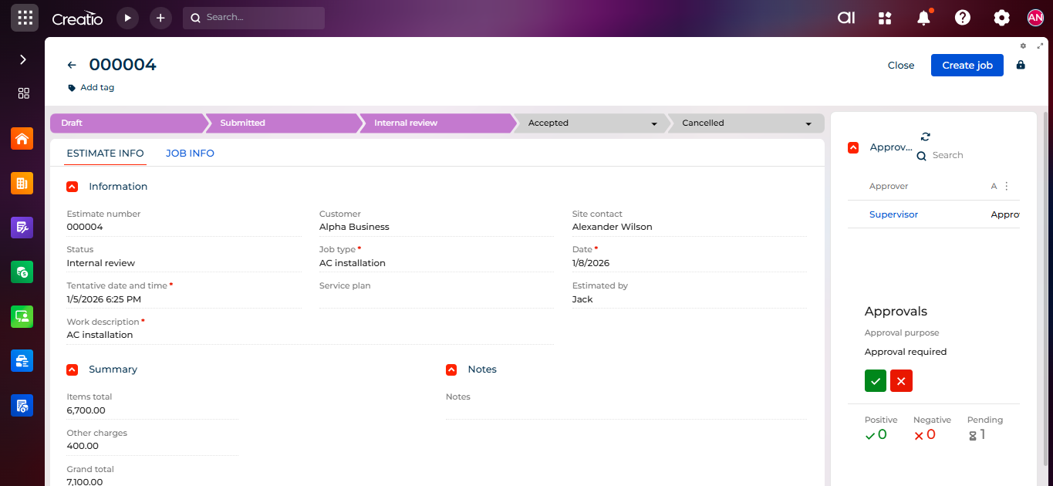Image resolution: width=1053 pixels, height=486 pixels.
Task: Open the notifications bell
Action: [923, 19]
